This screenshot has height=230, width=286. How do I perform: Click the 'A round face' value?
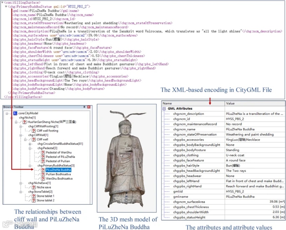coord(236,160)
